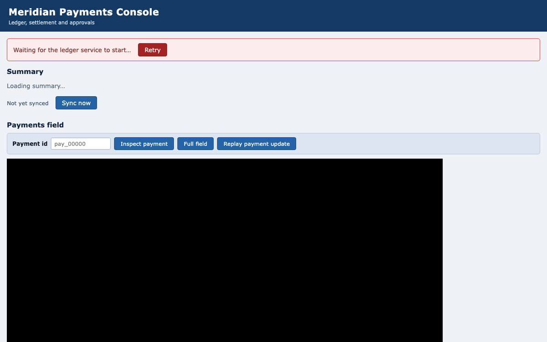Screen dimensions: 547x342
Task: Click Replay payment update button
Action: [257, 144]
